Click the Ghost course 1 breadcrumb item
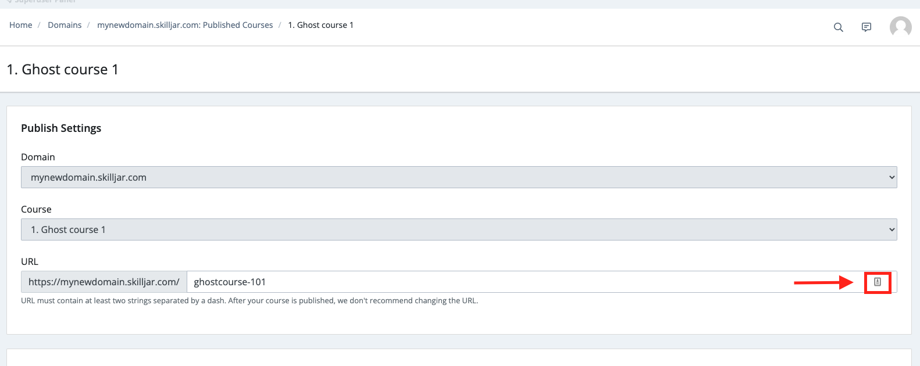The width and height of the screenshot is (920, 366). (x=320, y=25)
